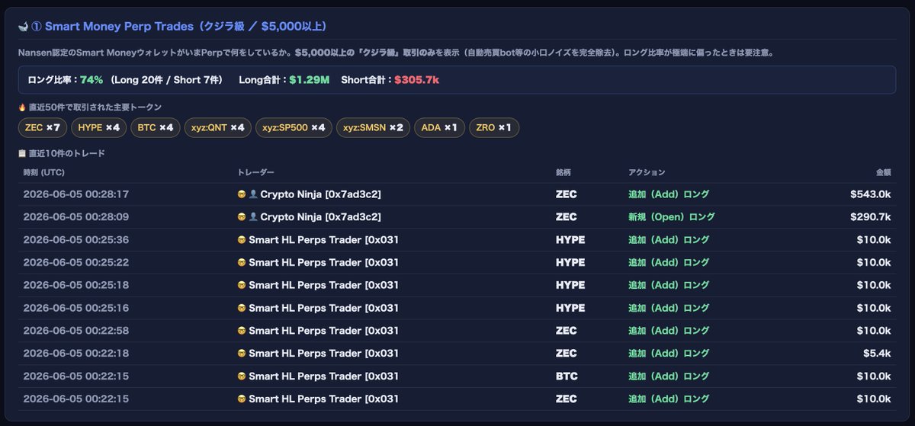915x426 pixels.
Task: Open Crypto Ninja trader on the $290.7k row
Action: 320,217
